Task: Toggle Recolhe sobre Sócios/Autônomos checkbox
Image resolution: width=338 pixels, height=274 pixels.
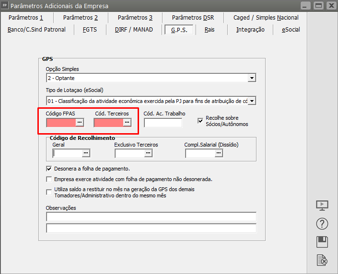Action: coord(201,121)
